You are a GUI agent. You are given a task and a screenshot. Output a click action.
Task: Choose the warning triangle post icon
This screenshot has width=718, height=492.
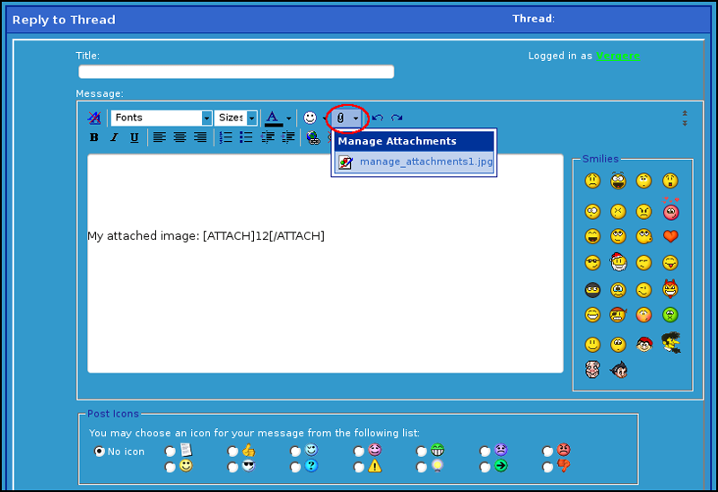tap(359, 467)
